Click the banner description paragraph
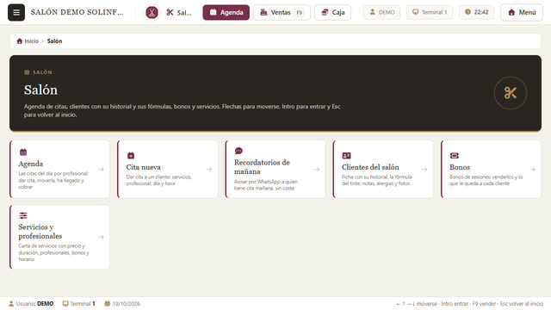The image size is (551, 310). pos(182,110)
